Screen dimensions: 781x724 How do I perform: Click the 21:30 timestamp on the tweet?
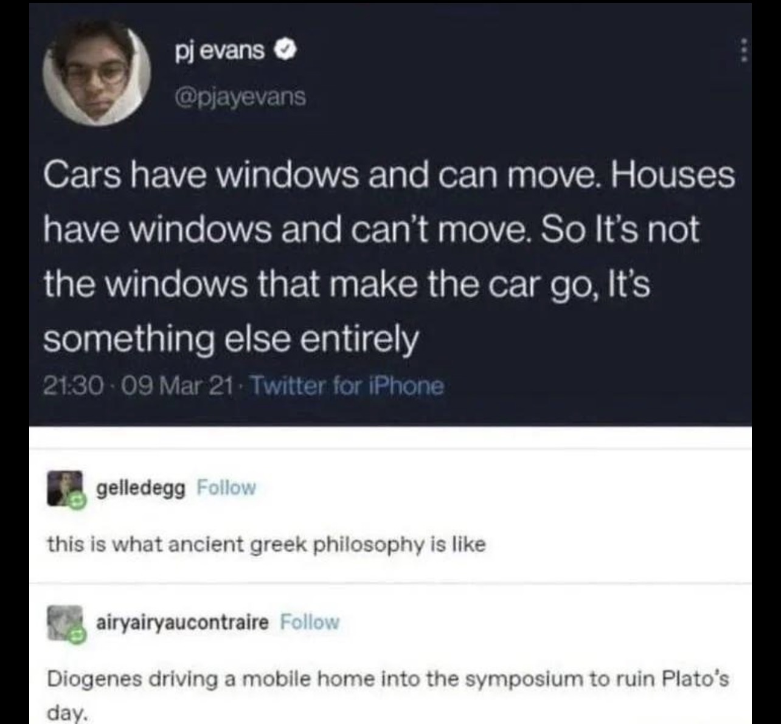[68, 385]
